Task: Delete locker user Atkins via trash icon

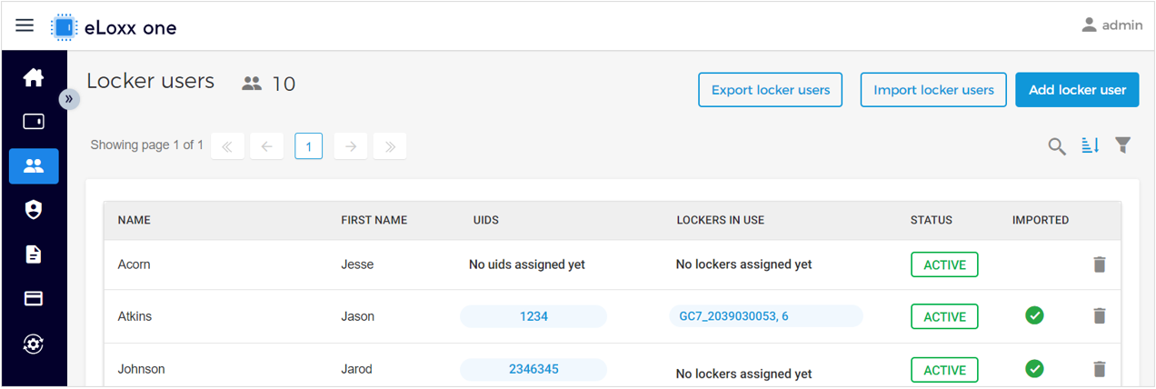Action: (x=1099, y=316)
